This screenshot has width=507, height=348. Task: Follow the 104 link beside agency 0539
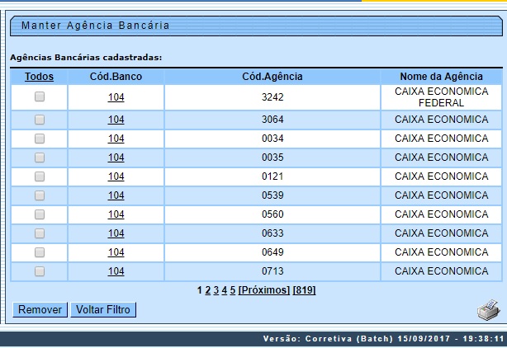pyautogui.click(x=116, y=195)
